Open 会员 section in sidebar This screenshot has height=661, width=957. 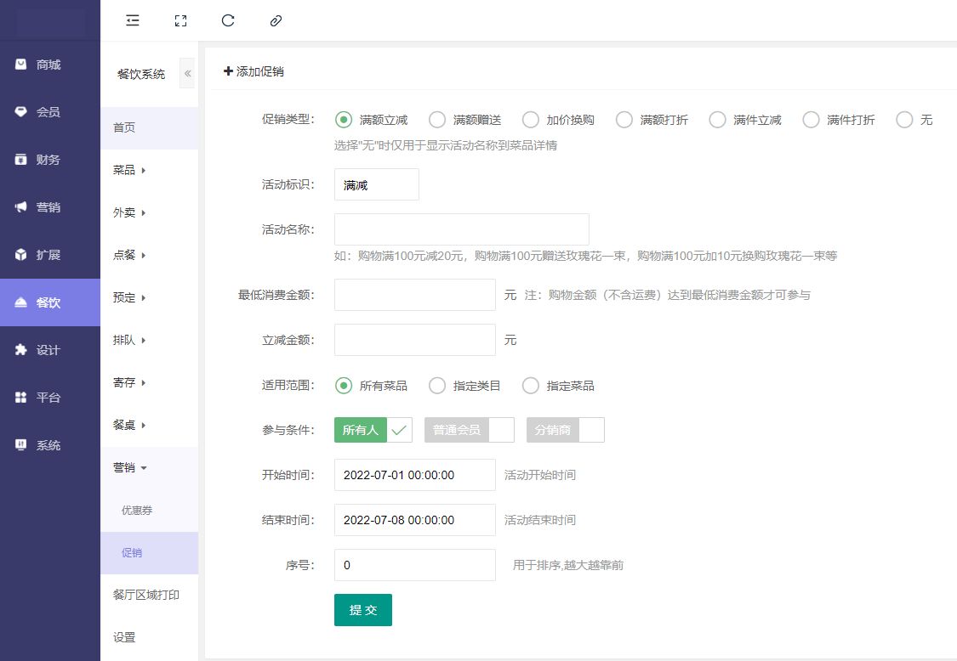(49, 112)
